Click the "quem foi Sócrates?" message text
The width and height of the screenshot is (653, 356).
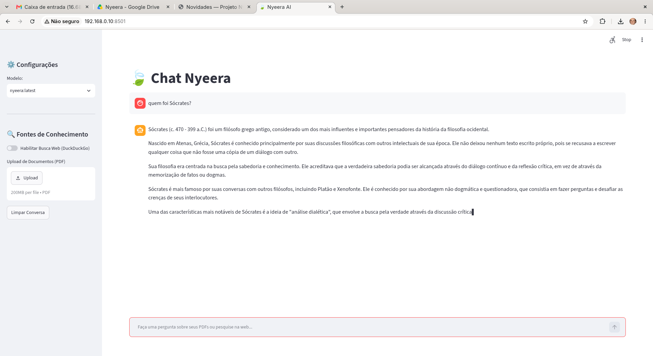[170, 103]
